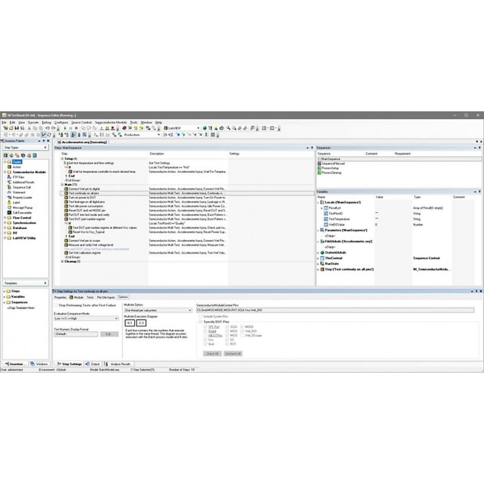Click the StationGlobals globe icon in Variables
This screenshot has width=484, height=484.
click(322, 252)
